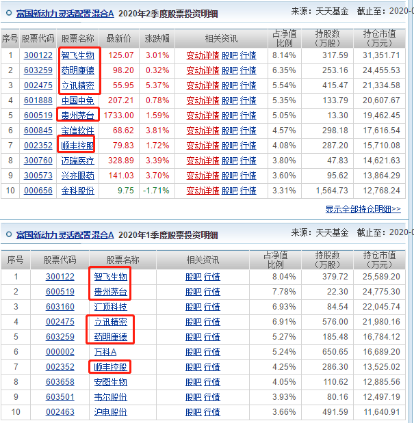Open 中国中免 stock name link
414x423 pixels.
(x=78, y=100)
